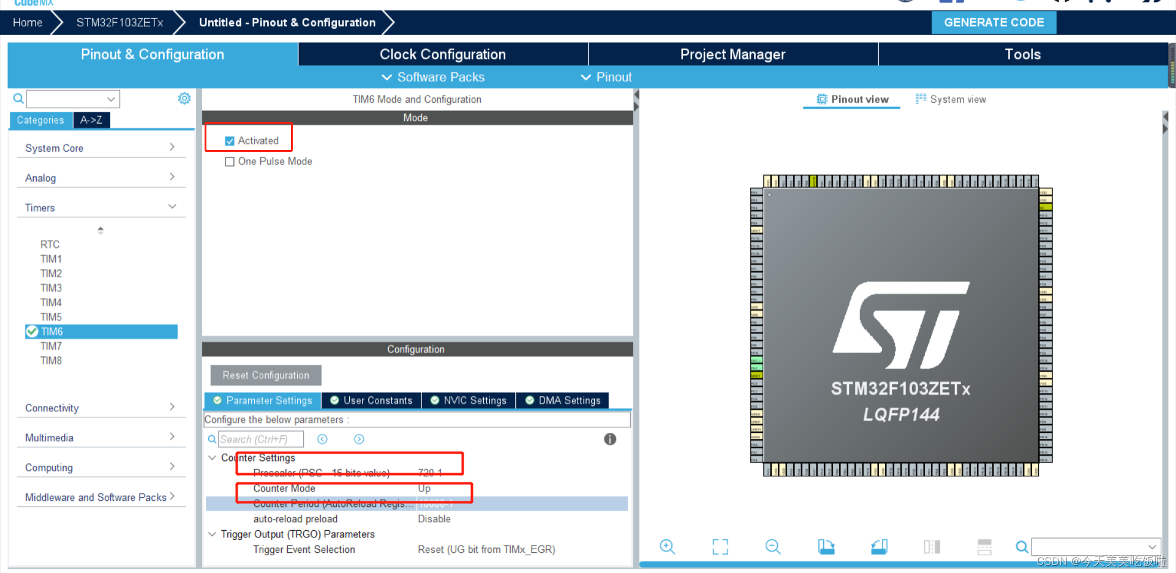
Task: Open the Software Packs dropdown
Action: (x=433, y=77)
